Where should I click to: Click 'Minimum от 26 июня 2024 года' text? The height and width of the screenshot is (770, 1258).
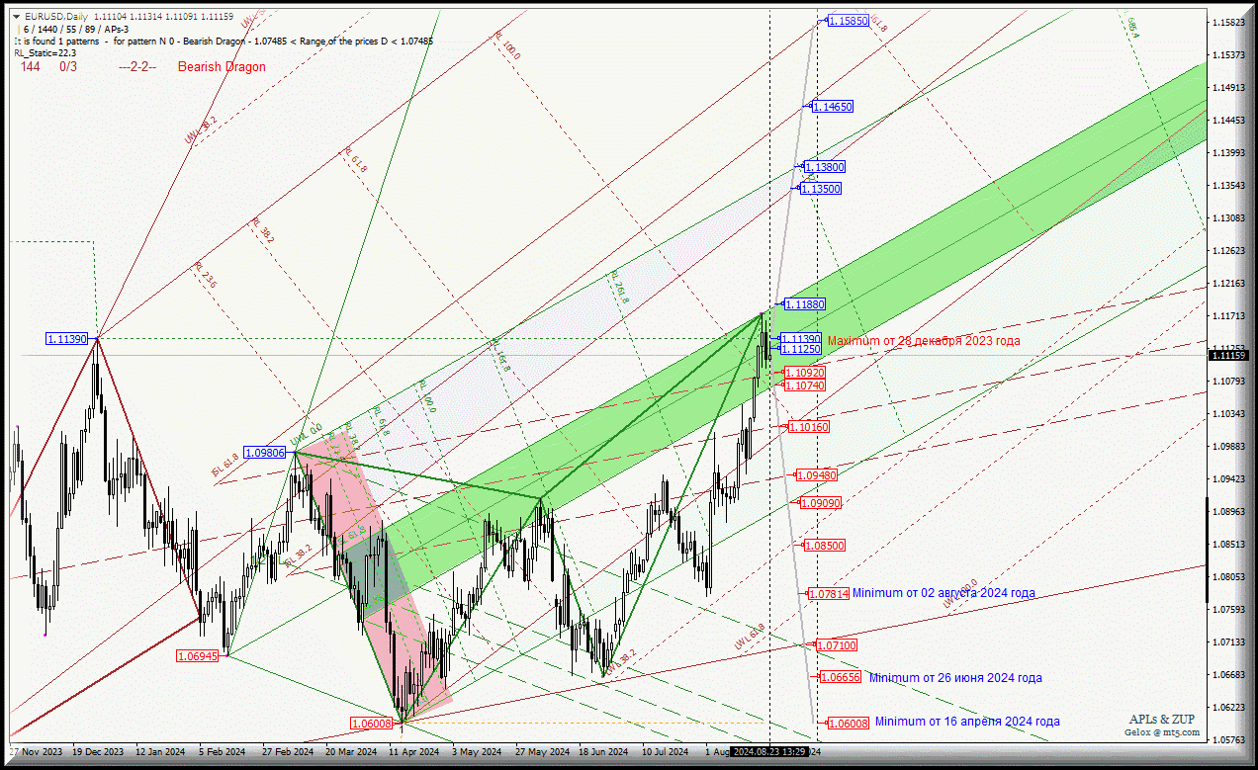(x=954, y=678)
